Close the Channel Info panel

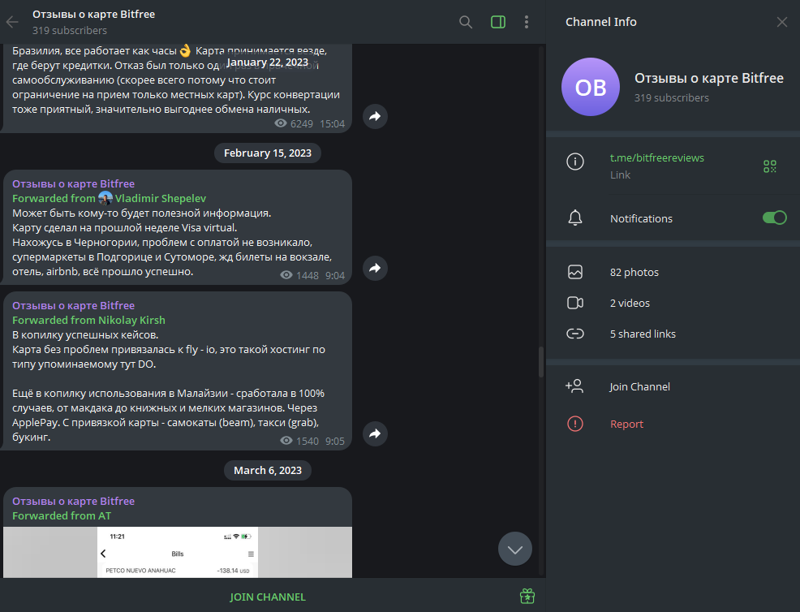pos(781,22)
